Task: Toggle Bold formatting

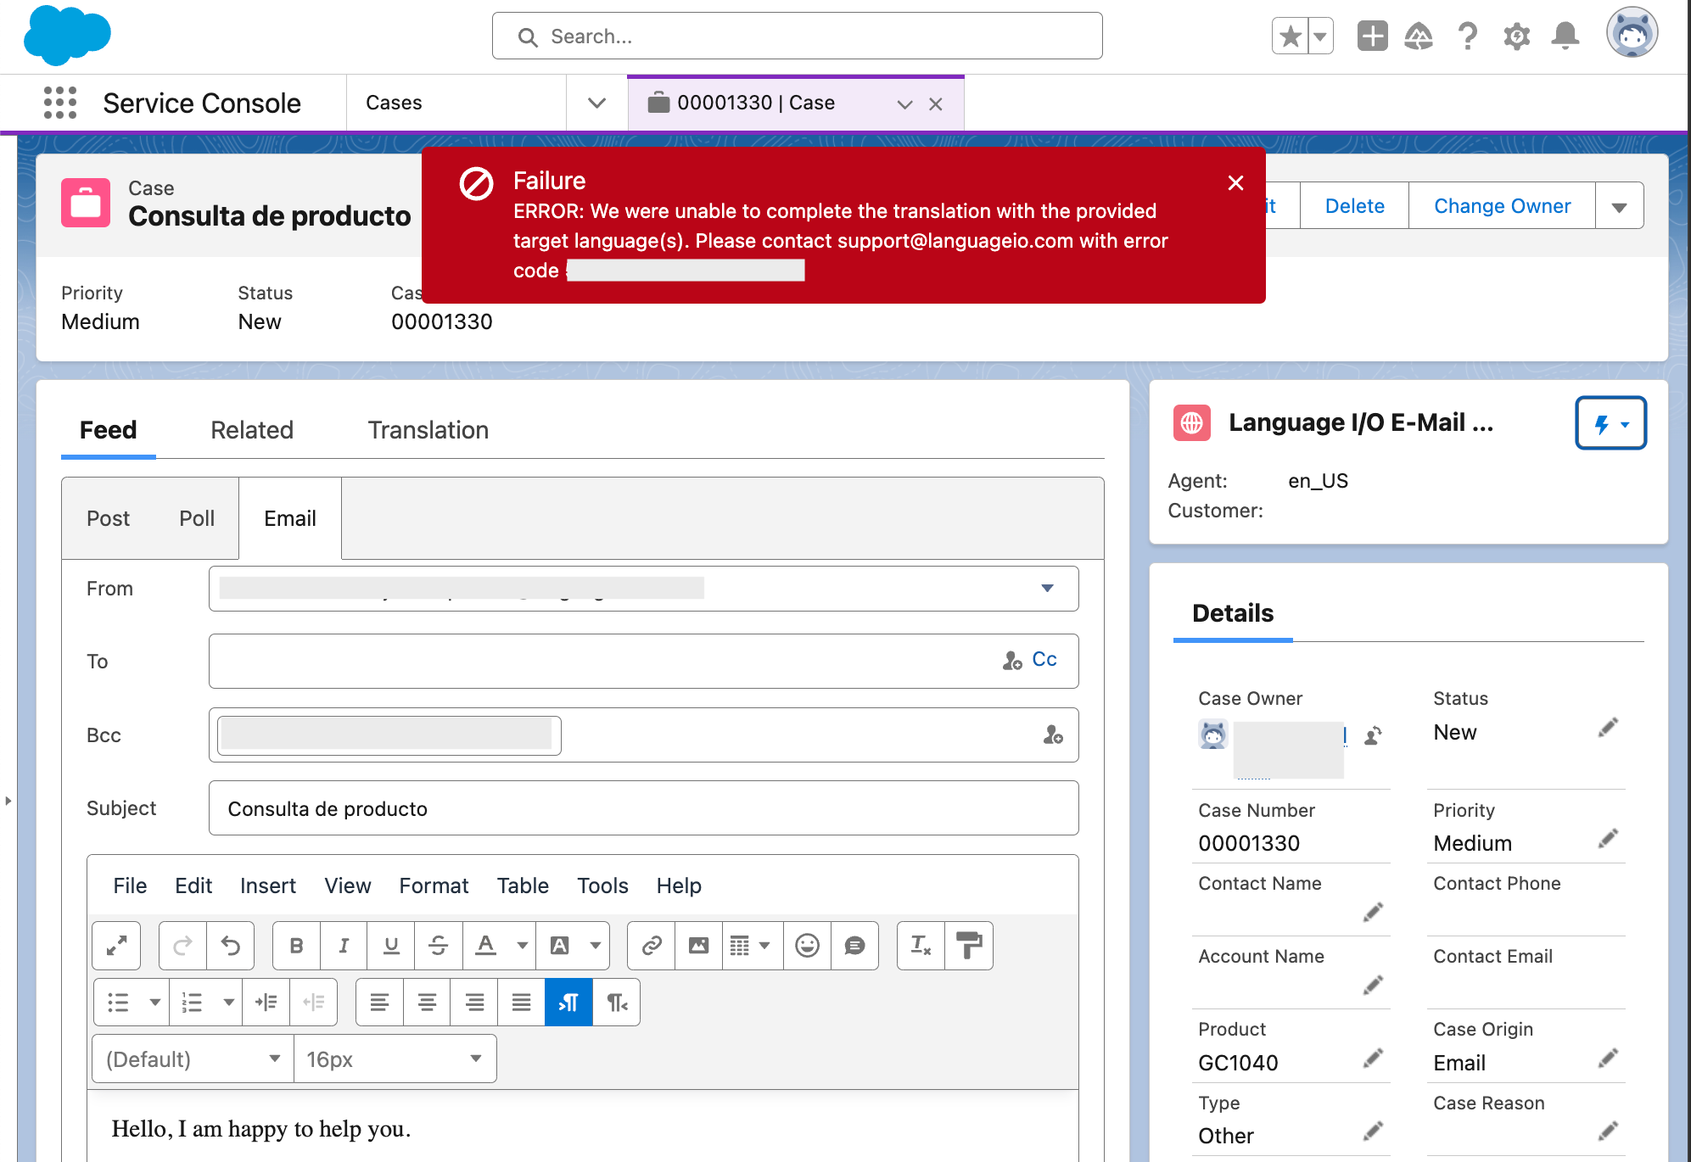Action: point(296,945)
